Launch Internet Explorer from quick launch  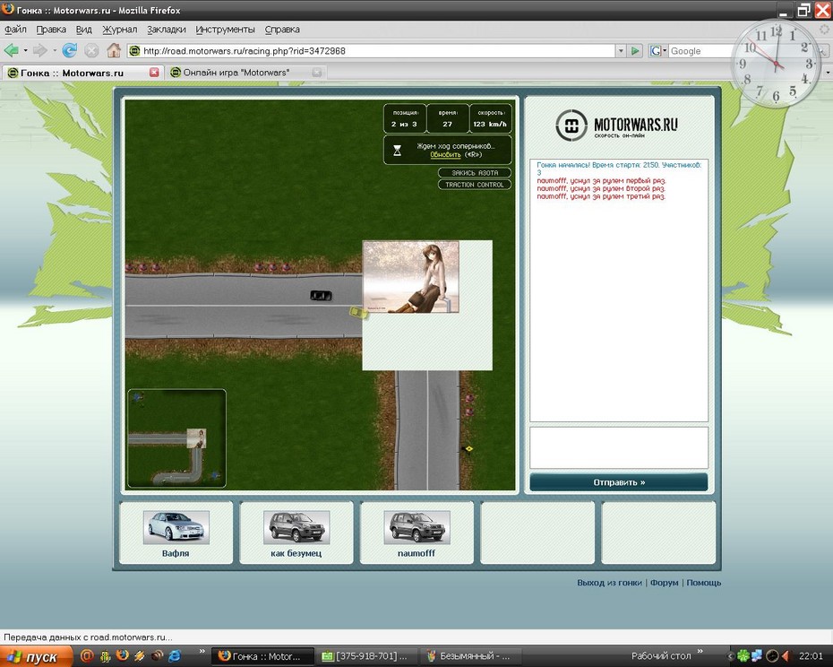pyautogui.click(x=175, y=656)
